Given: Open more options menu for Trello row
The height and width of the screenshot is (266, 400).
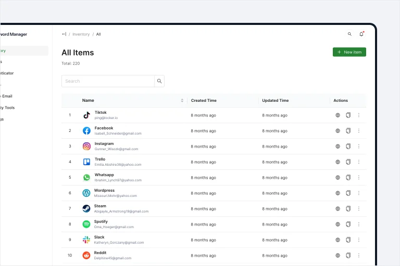Looking at the screenshot, I should pyautogui.click(x=359, y=162).
